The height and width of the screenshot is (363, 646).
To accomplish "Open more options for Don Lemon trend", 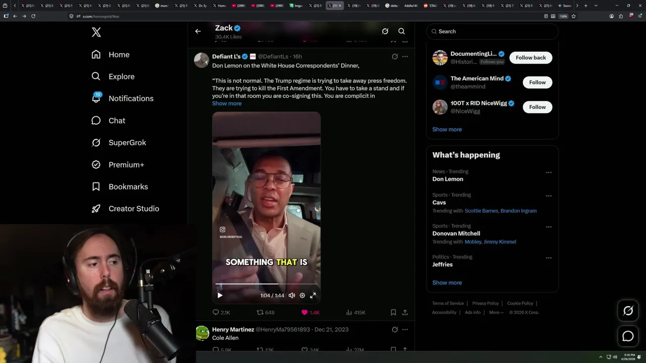I will (549, 172).
